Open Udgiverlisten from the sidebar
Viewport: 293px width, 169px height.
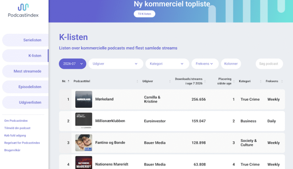tap(25, 102)
